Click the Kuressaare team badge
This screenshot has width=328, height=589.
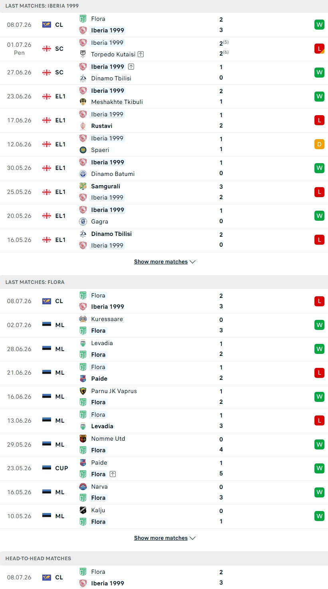pos(83,319)
